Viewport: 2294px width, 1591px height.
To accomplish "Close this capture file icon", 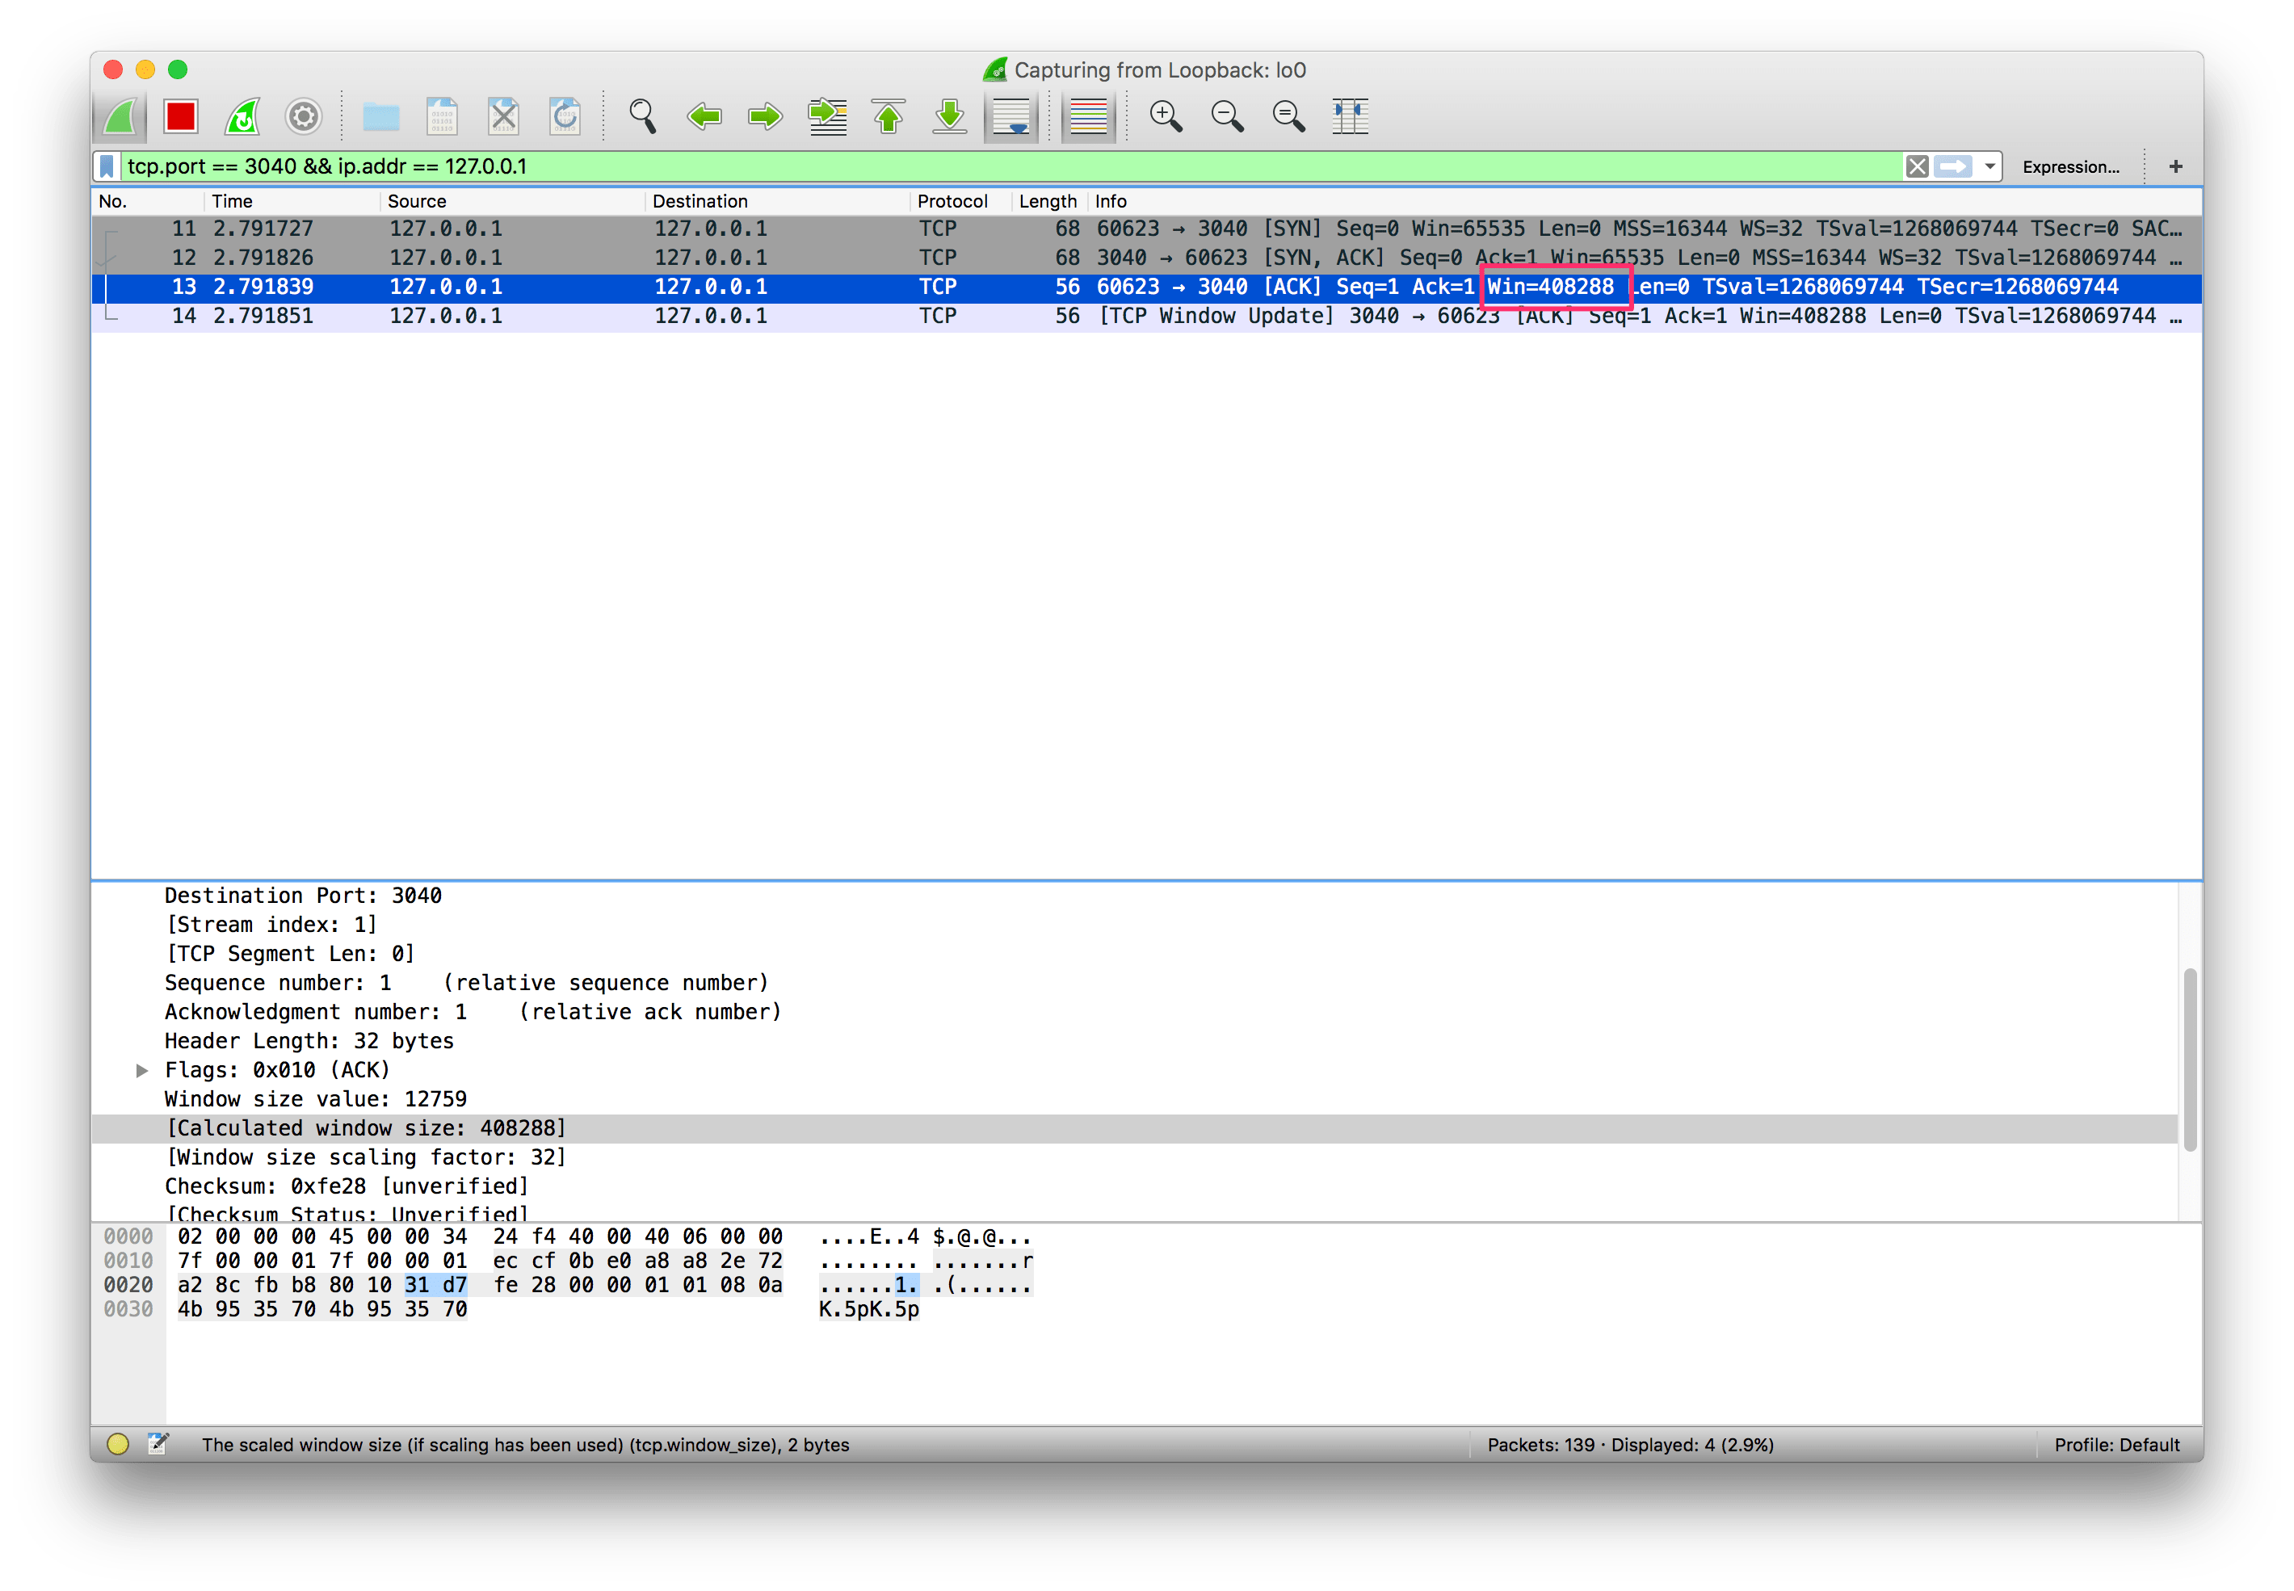I will [503, 116].
